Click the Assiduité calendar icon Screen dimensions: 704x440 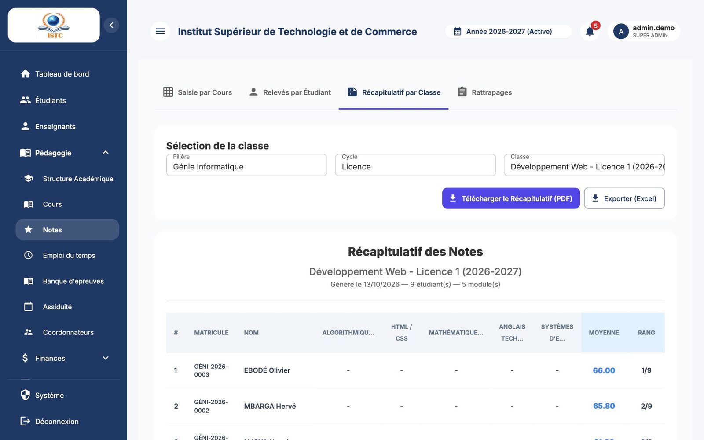(x=29, y=307)
